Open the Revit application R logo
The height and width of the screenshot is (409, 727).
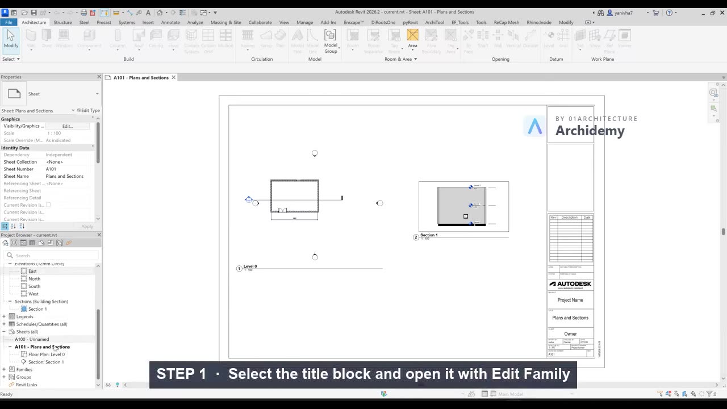click(x=5, y=12)
